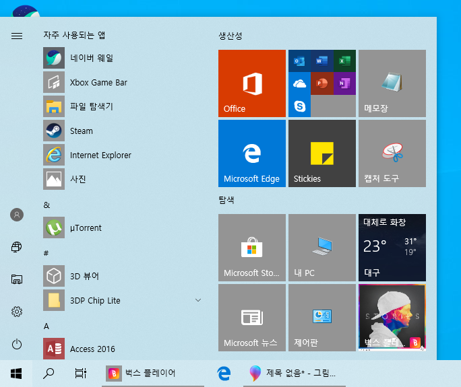Open the 캡처 도구 tile

point(392,153)
